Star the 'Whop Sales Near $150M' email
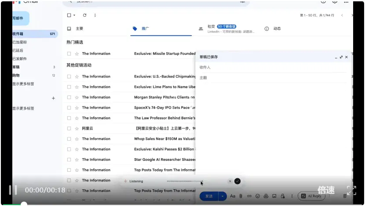The image size is (365, 206). click(x=77, y=139)
